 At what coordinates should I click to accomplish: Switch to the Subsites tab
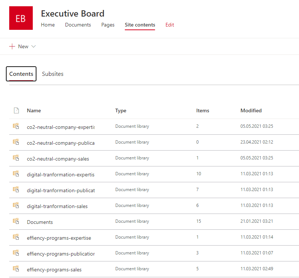(53, 74)
